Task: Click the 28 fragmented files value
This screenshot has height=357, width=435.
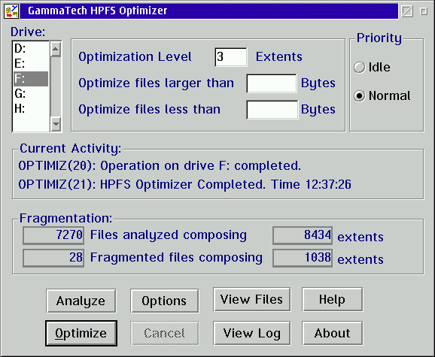Action: coord(53,258)
